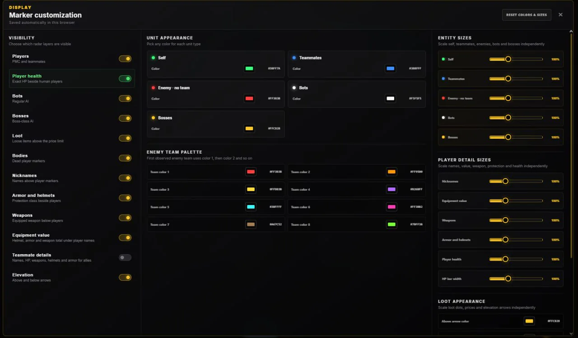Set the Bots entity size slider
578x338 pixels.
(516, 118)
